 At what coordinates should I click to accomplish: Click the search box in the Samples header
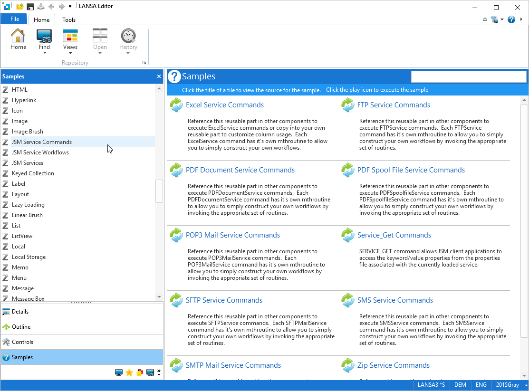coord(468,76)
